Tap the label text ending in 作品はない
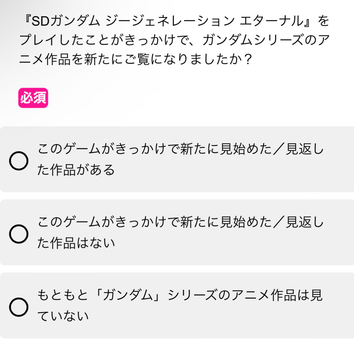 pos(180,232)
